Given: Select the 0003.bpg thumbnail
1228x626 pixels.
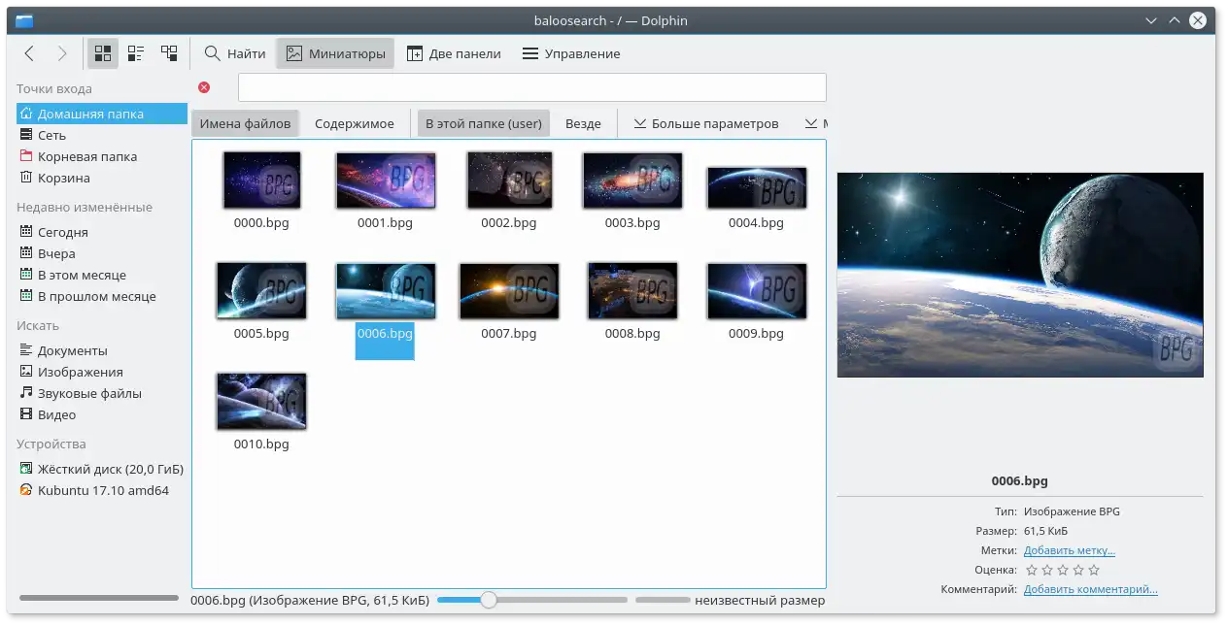Looking at the screenshot, I should click(632, 181).
